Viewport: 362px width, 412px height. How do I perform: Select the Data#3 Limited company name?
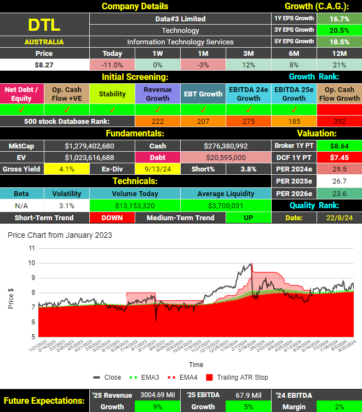click(180, 19)
